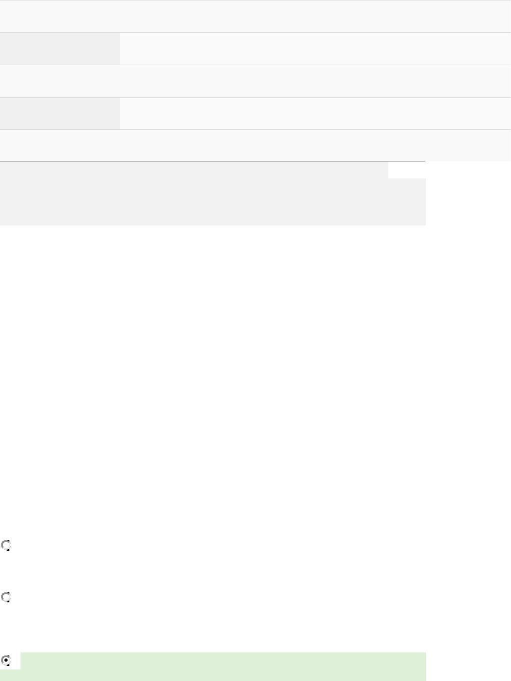Click the third full-width table row
The height and width of the screenshot is (681, 511).
(x=255, y=81)
